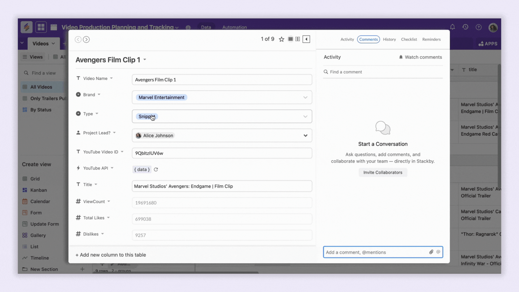Add new column to this table
The height and width of the screenshot is (292, 519).
point(111,255)
